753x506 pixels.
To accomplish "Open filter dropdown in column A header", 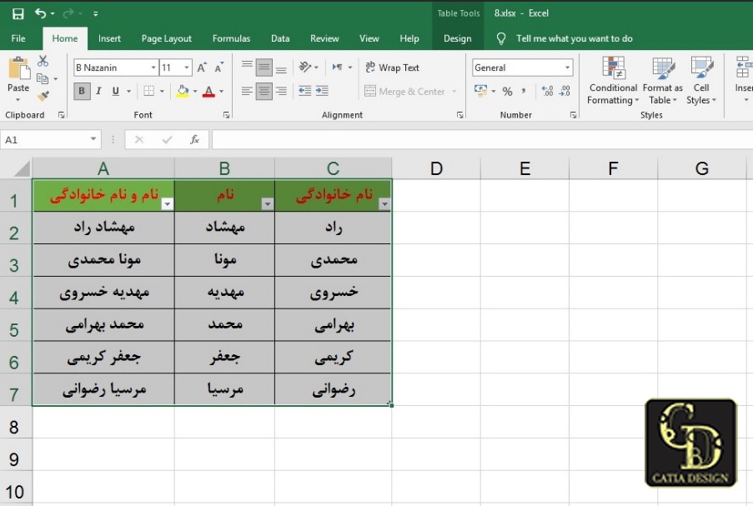I will pyautogui.click(x=167, y=204).
